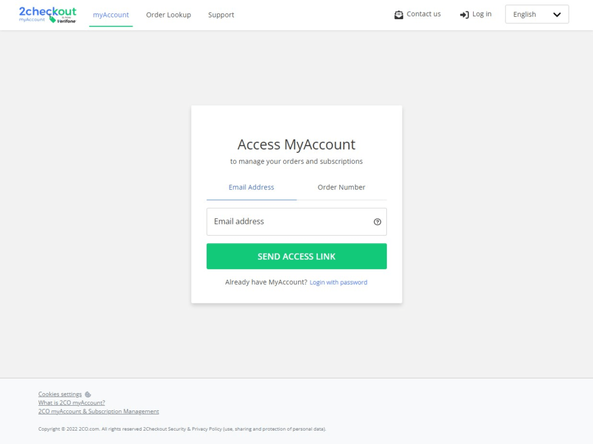Expand the English language dropdown
This screenshot has width=593, height=444.
click(537, 14)
